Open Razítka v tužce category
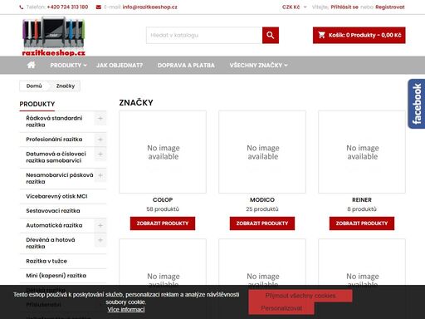The width and height of the screenshot is (425, 319). (x=46, y=261)
